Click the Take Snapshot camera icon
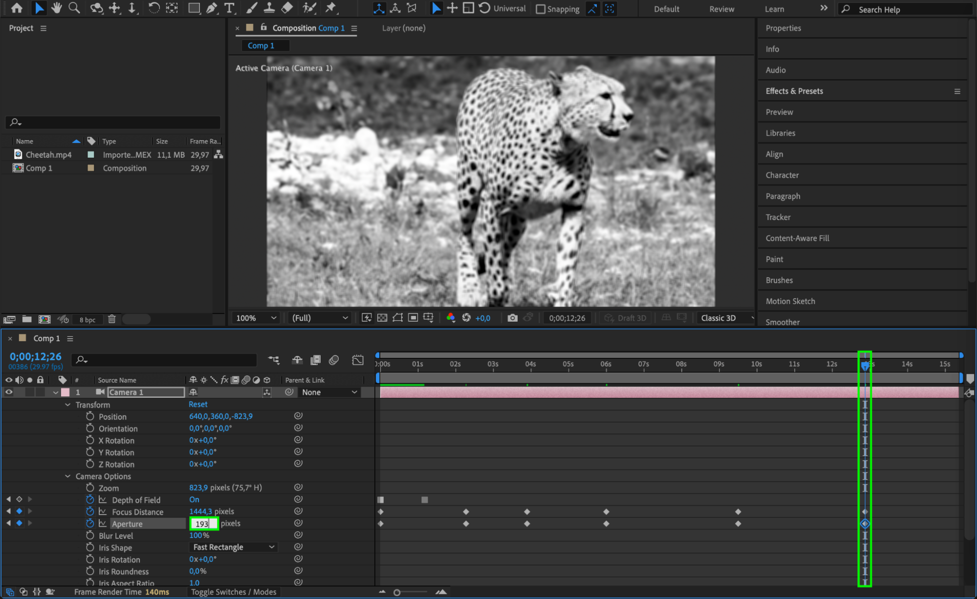This screenshot has height=599, width=977. [512, 318]
